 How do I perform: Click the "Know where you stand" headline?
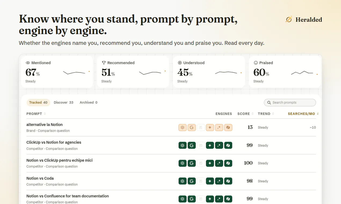coord(128,25)
